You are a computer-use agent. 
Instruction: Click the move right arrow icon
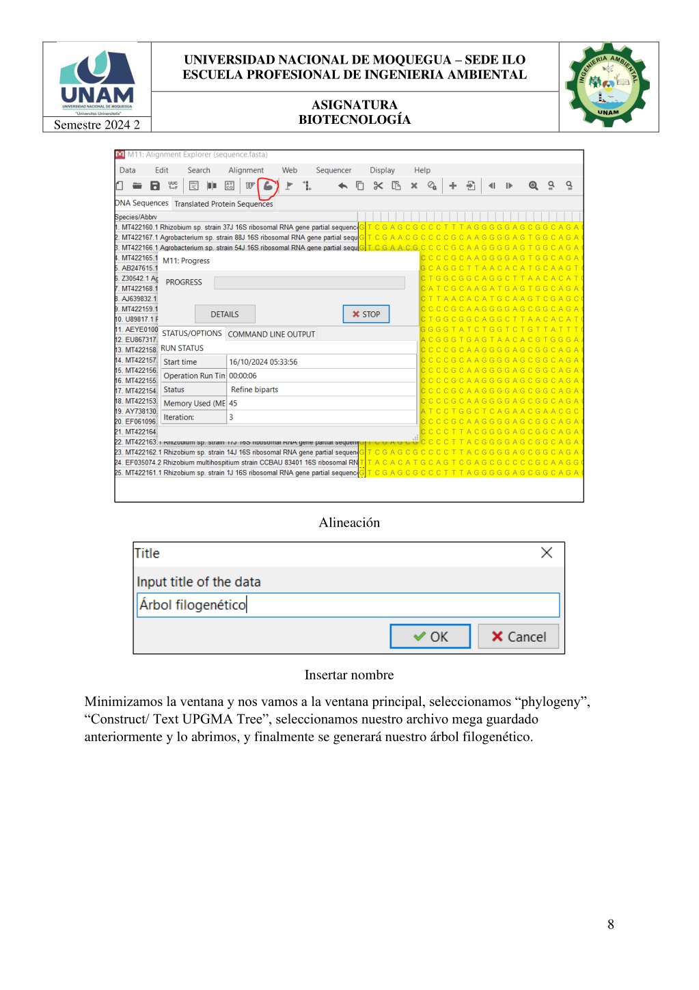[x=509, y=185]
